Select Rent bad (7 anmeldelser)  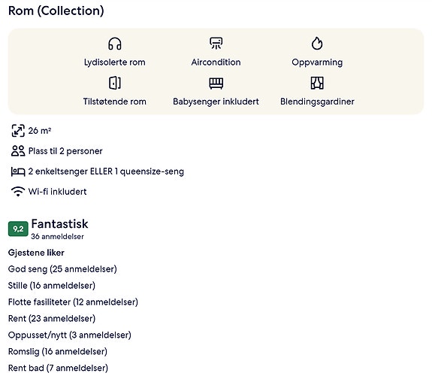coord(58,368)
